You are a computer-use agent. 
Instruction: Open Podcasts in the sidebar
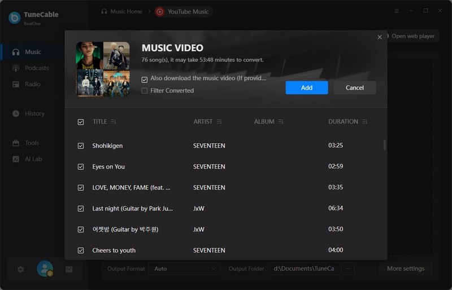pos(36,68)
